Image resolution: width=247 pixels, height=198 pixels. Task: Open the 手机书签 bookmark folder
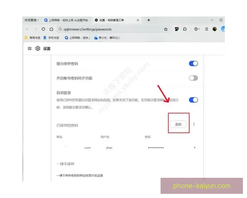click(51, 38)
